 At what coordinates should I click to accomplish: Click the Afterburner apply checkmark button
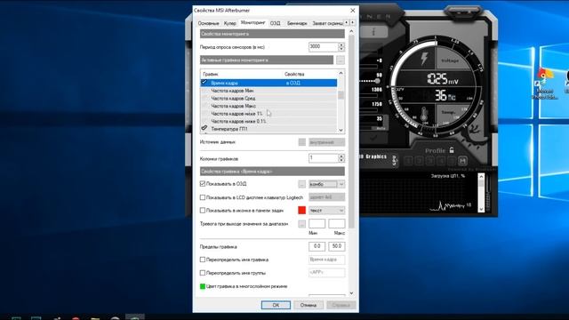tap(373, 138)
